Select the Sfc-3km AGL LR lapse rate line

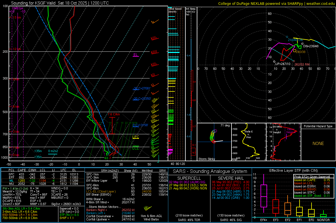[x=21, y=209]
